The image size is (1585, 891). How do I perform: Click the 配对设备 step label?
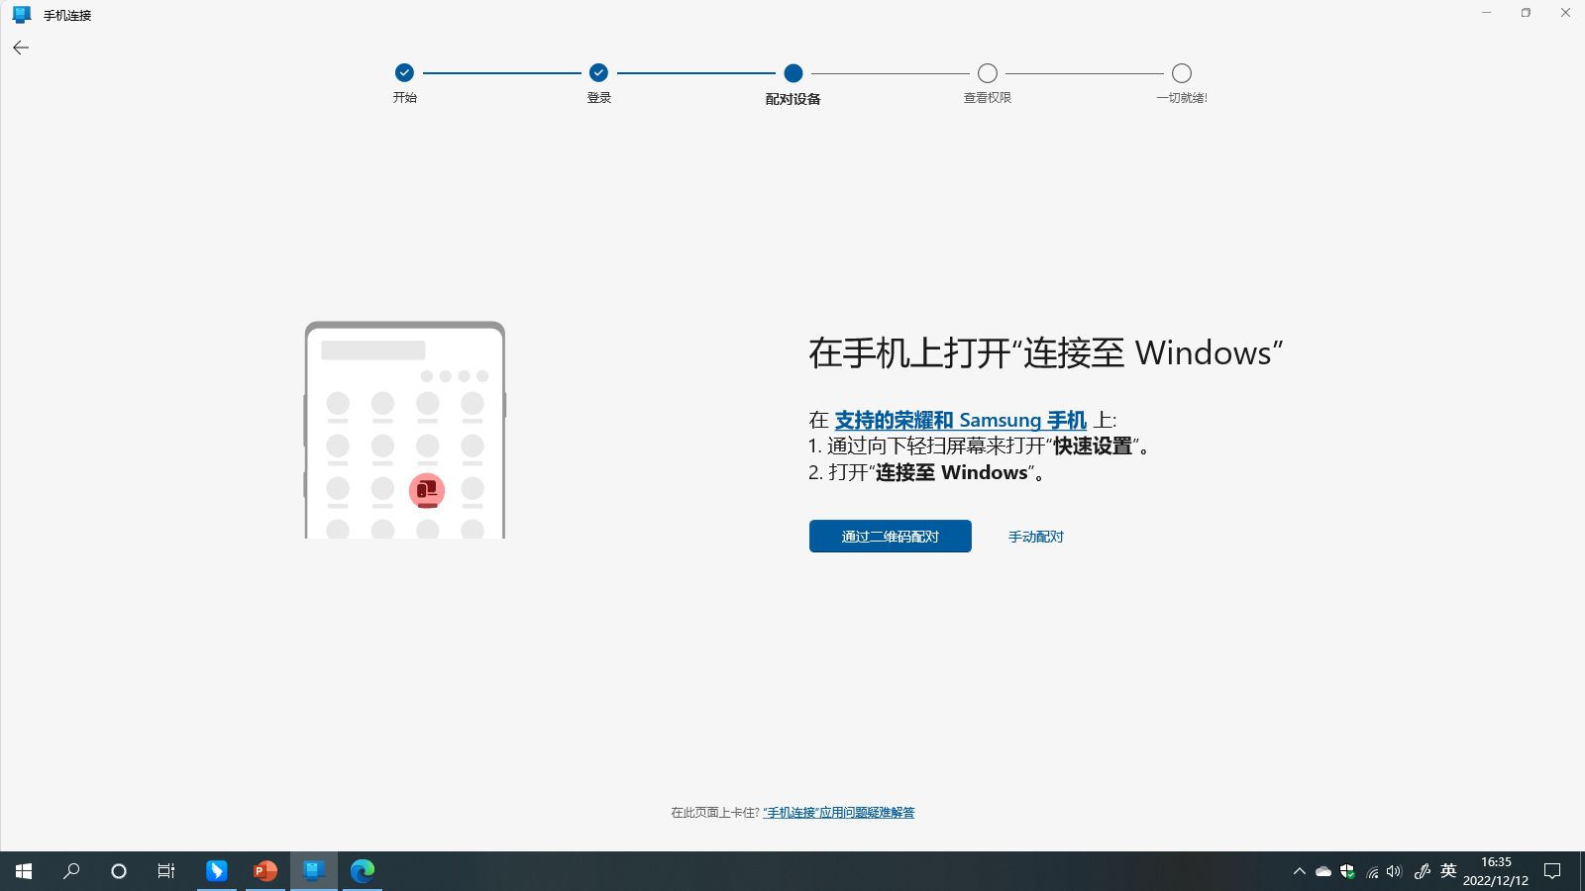pyautogui.click(x=792, y=99)
